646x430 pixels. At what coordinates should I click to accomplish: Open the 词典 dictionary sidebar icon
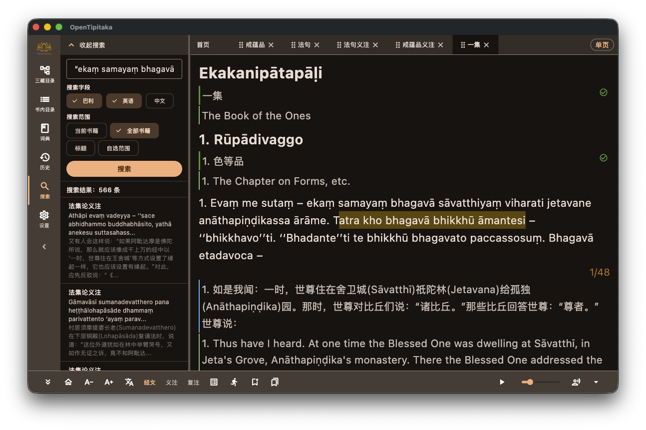tap(44, 131)
